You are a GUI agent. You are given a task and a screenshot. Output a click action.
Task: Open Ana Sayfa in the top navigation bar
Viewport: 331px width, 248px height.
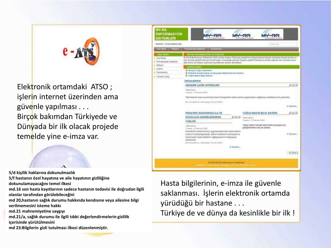161,49
